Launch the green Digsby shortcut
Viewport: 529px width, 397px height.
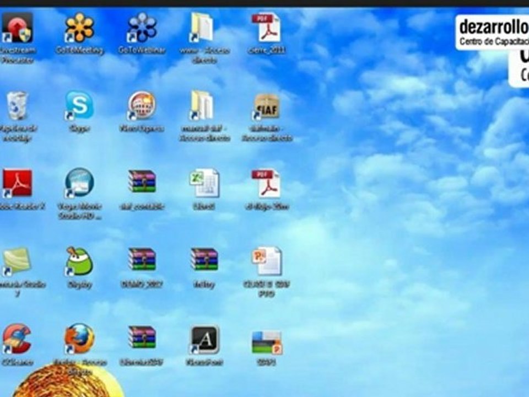(79, 261)
